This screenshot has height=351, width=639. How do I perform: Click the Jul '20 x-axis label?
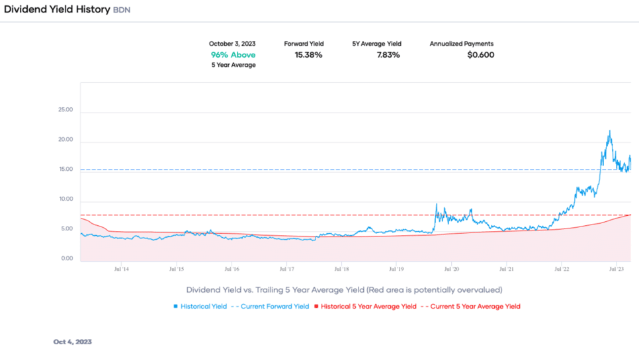pyautogui.click(x=452, y=270)
